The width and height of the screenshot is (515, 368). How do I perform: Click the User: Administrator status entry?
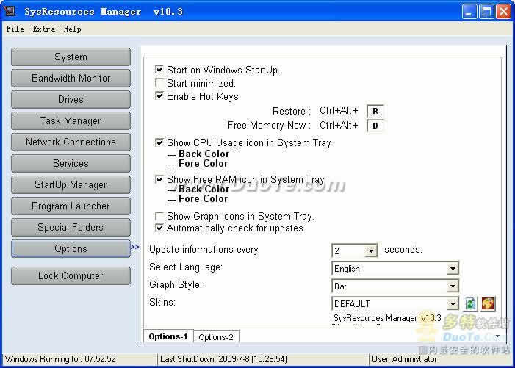(404, 359)
